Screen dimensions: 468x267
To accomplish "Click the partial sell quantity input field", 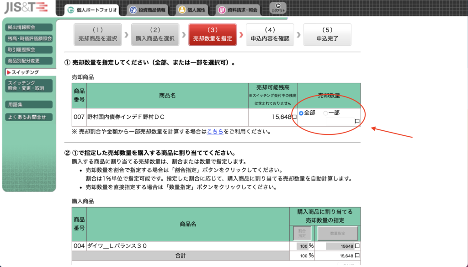I will 340,121.
